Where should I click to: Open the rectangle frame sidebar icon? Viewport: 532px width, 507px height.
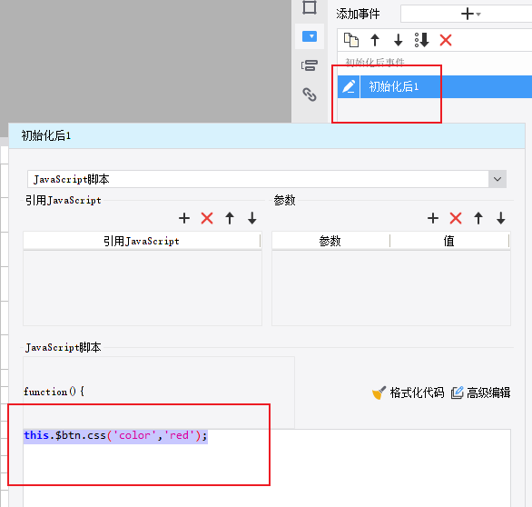click(310, 7)
